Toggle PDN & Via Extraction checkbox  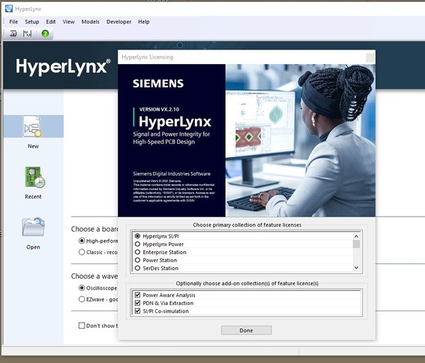coord(138,303)
